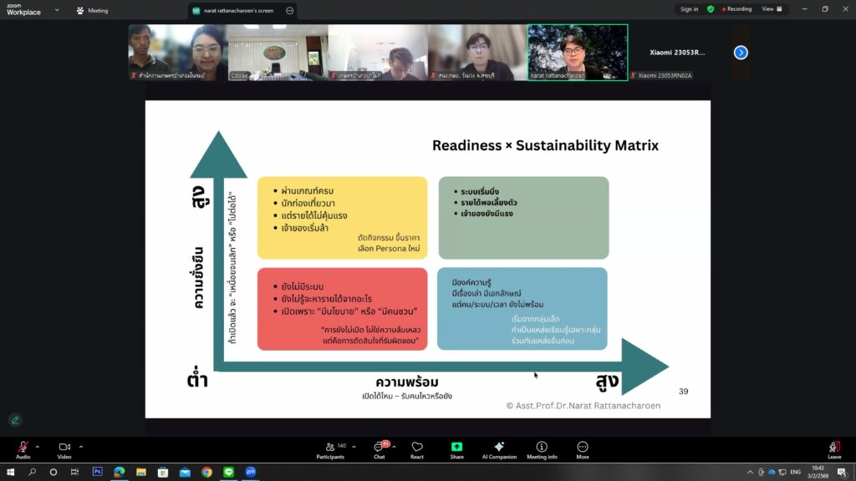Click the Sign in button
Screen dimensions: 856x481
(689, 9)
